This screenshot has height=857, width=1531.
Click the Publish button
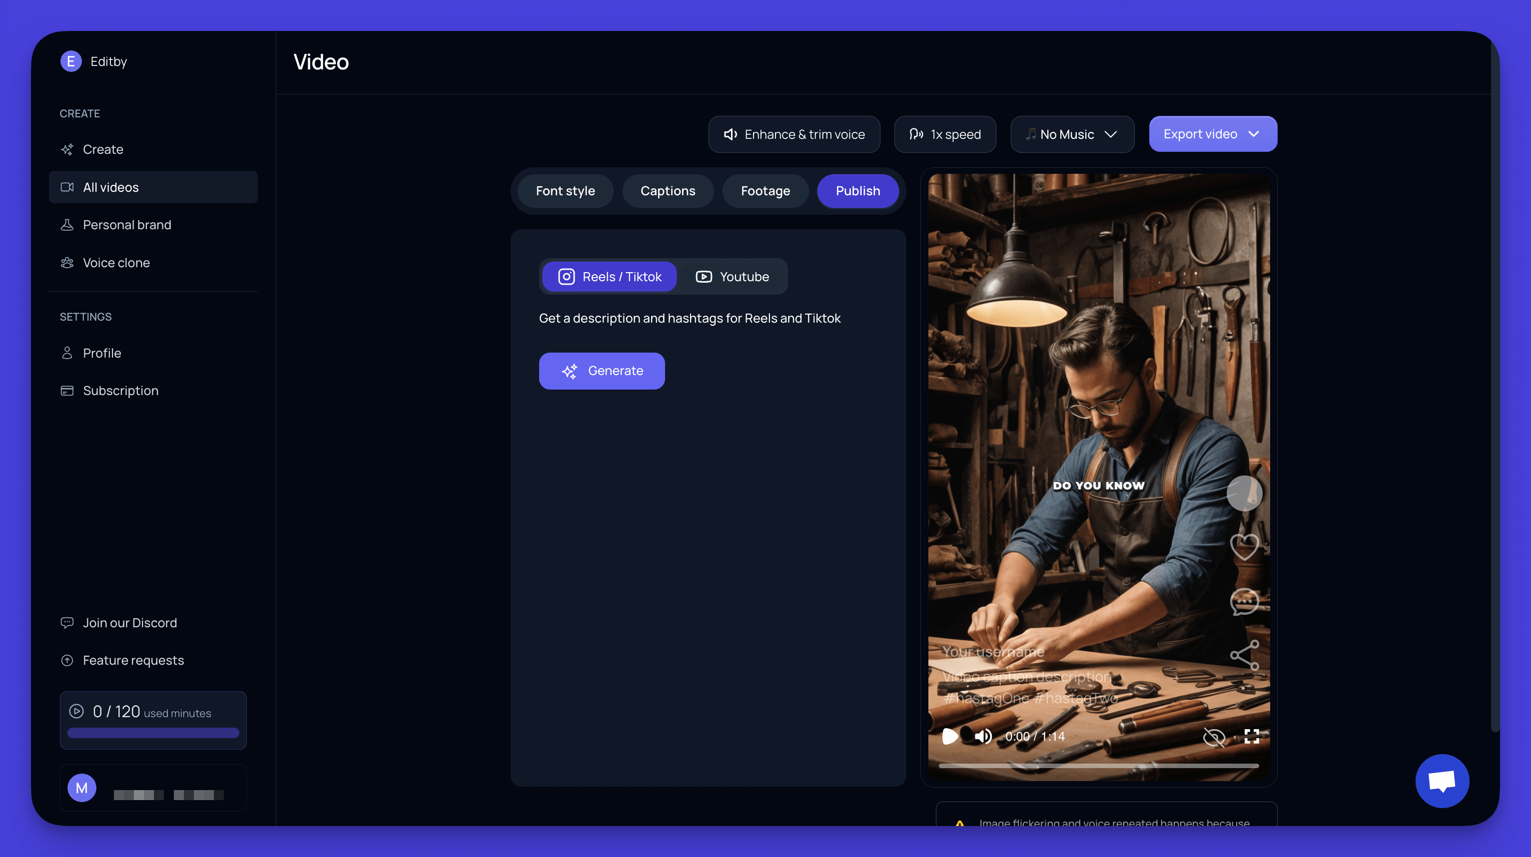[x=858, y=190]
